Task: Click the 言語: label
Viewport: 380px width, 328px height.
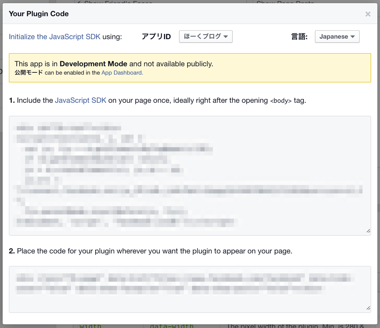Action: click(299, 37)
